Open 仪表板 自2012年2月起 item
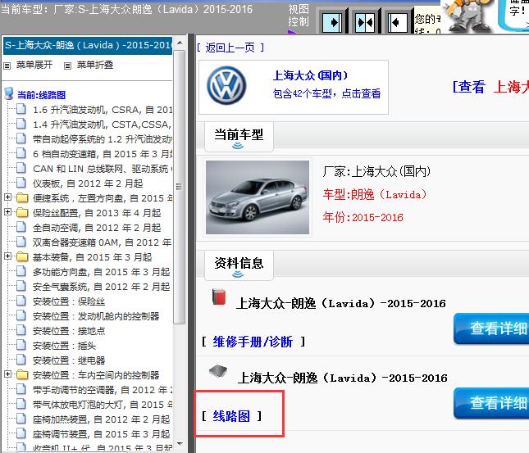 pyautogui.click(x=88, y=183)
